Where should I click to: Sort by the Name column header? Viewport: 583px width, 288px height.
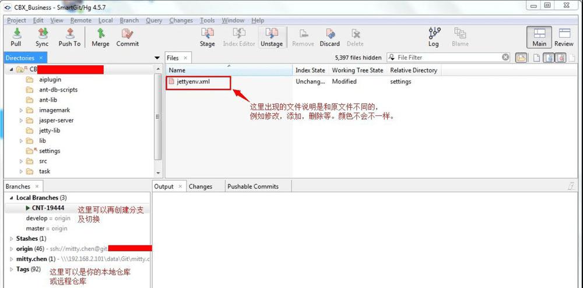[x=229, y=70]
